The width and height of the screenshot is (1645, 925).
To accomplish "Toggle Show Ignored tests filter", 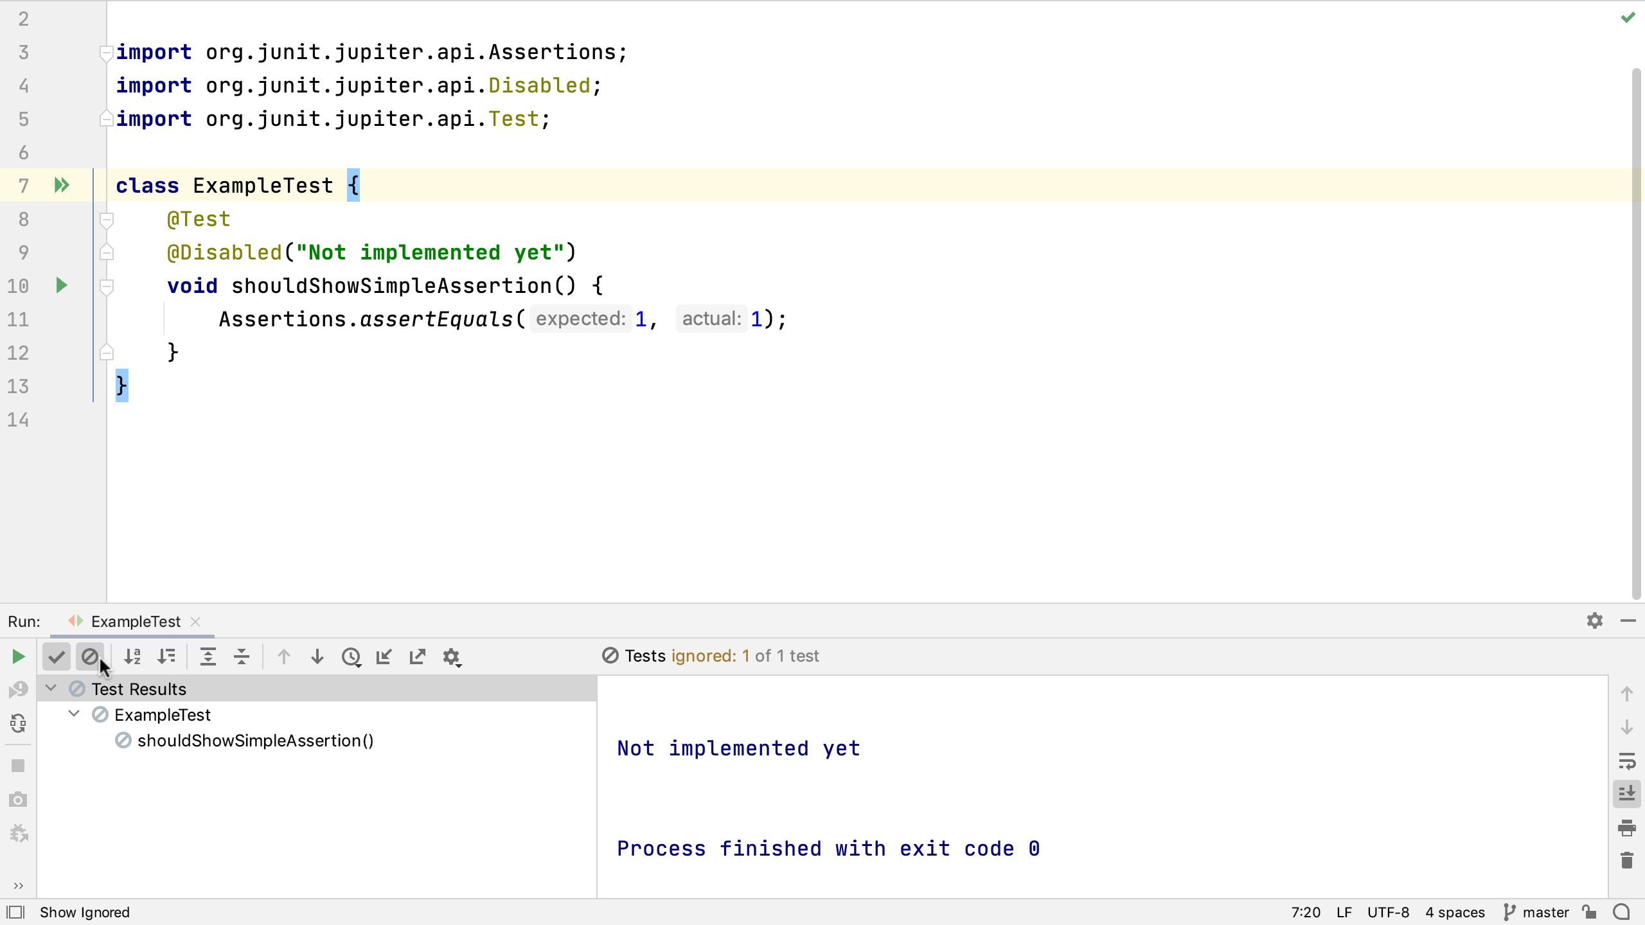I will [90, 656].
